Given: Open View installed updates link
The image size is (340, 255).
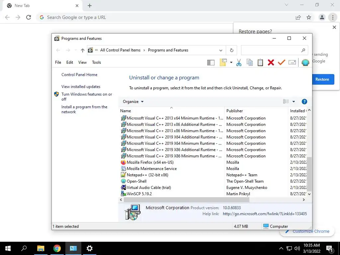Looking at the screenshot, I should pyautogui.click(x=81, y=87).
